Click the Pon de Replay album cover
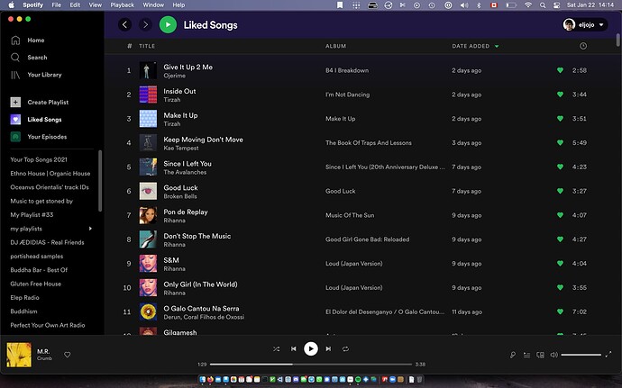622x388 pixels. point(148,215)
